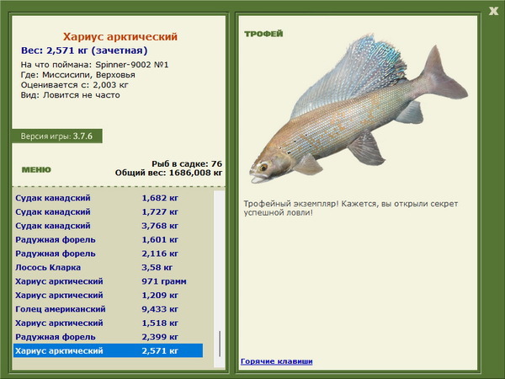Open the МЕНЮ link
Screen dimensions: 505x379
36,170
